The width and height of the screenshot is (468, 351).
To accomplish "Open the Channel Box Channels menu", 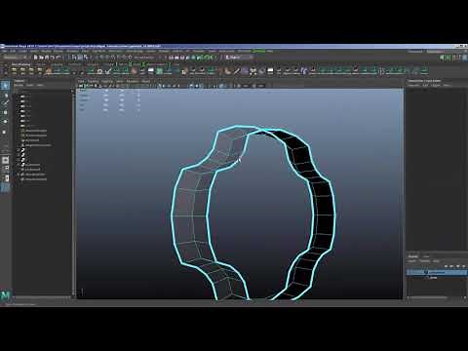I will [414, 85].
